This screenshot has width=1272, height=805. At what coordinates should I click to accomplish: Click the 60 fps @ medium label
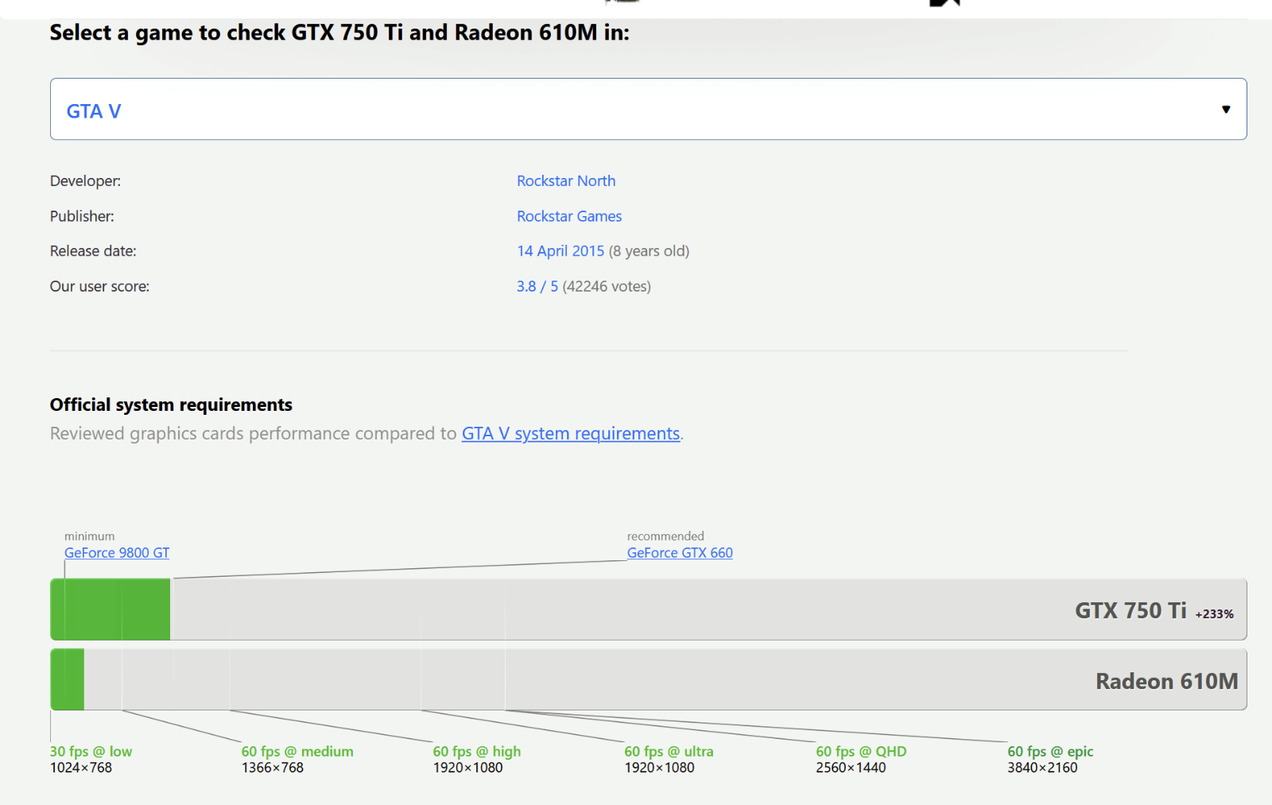click(297, 752)
